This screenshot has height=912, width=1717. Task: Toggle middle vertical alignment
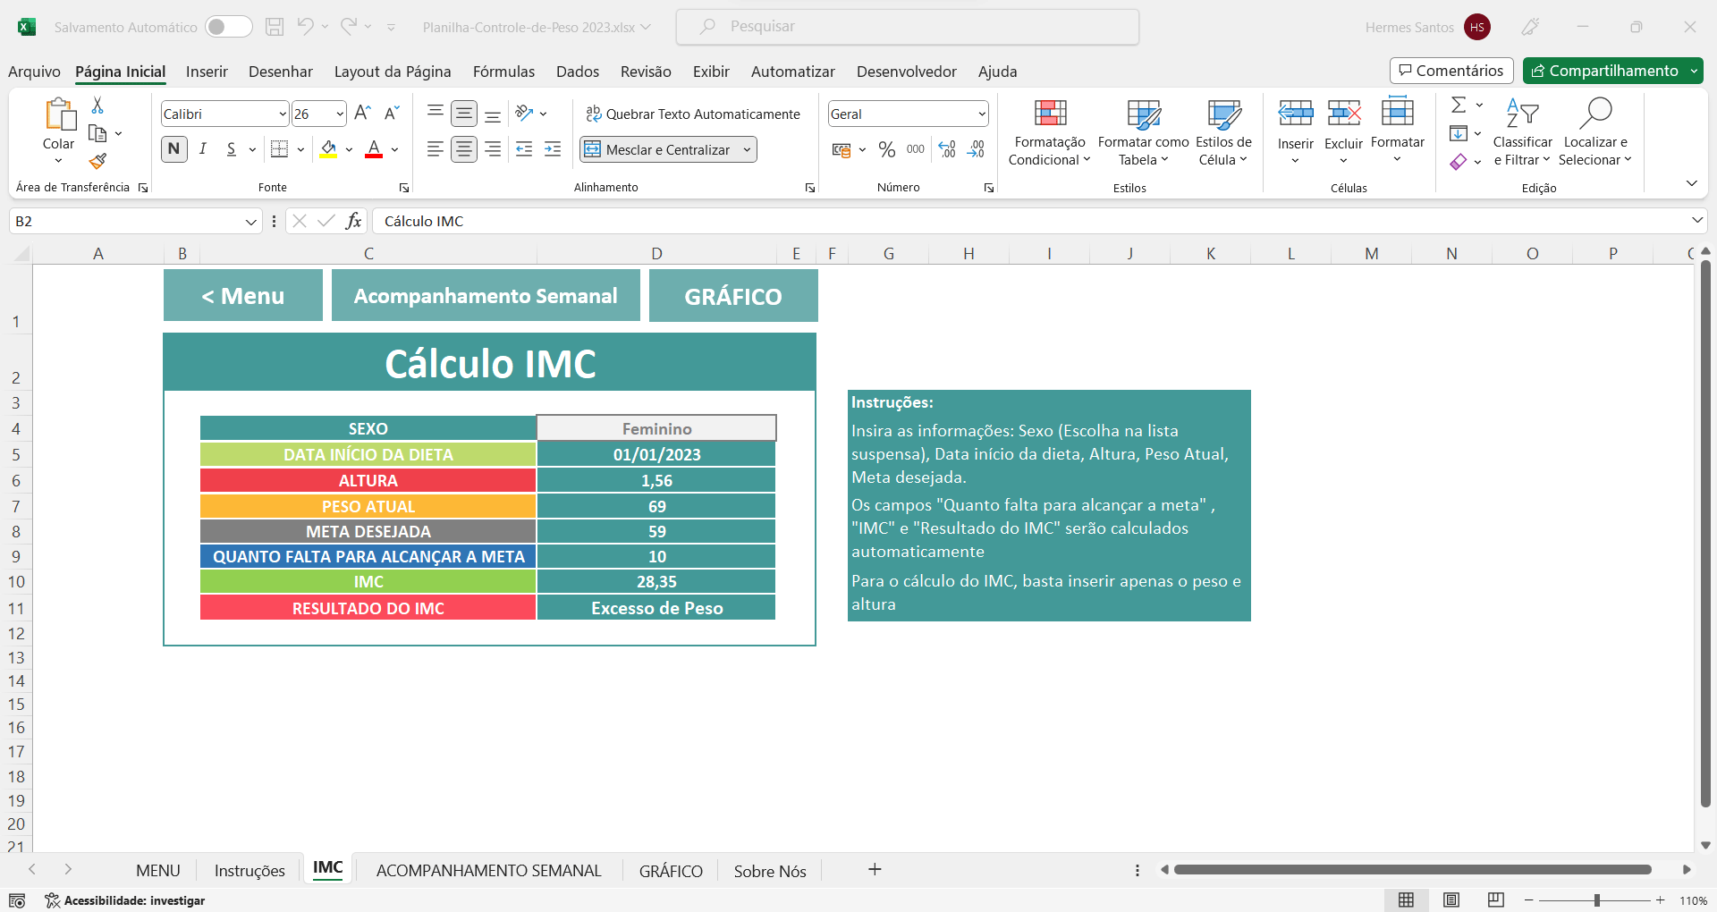(464, 114)
